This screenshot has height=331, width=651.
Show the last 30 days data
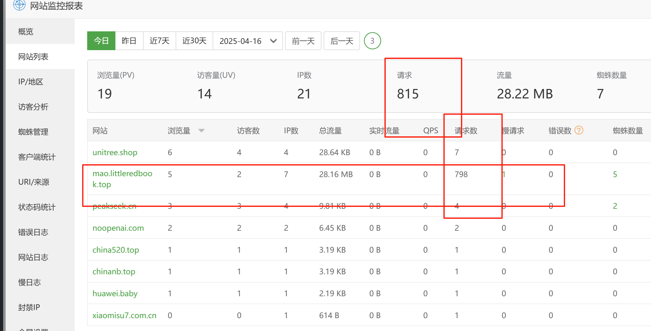pos(194,41)
